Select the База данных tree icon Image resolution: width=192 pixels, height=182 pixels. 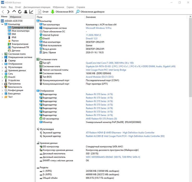click(x=6, y=94)
